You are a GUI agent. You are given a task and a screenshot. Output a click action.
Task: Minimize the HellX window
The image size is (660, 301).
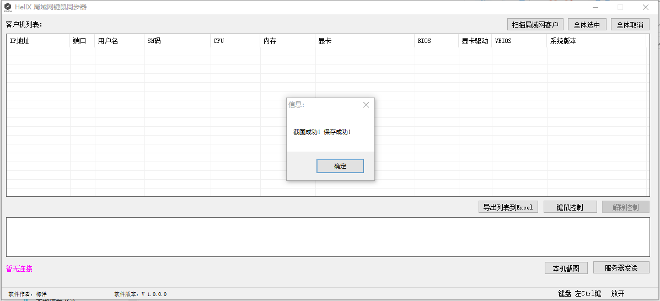point(596,7)
